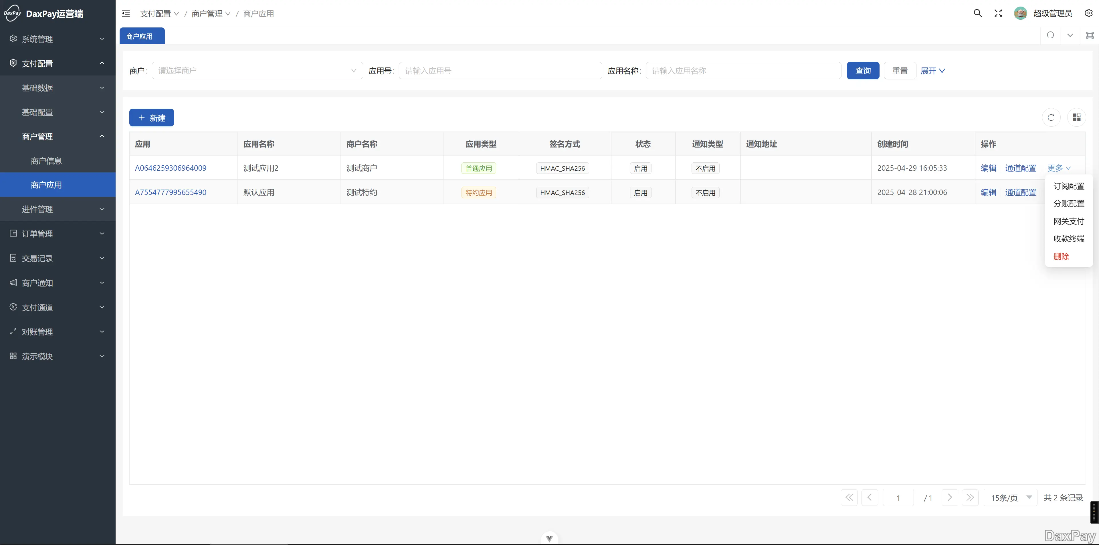This screenshot has height=545, width=1099.
Task: Toggle fullscreen mode icon in header
Action: (x=998, y=13)
